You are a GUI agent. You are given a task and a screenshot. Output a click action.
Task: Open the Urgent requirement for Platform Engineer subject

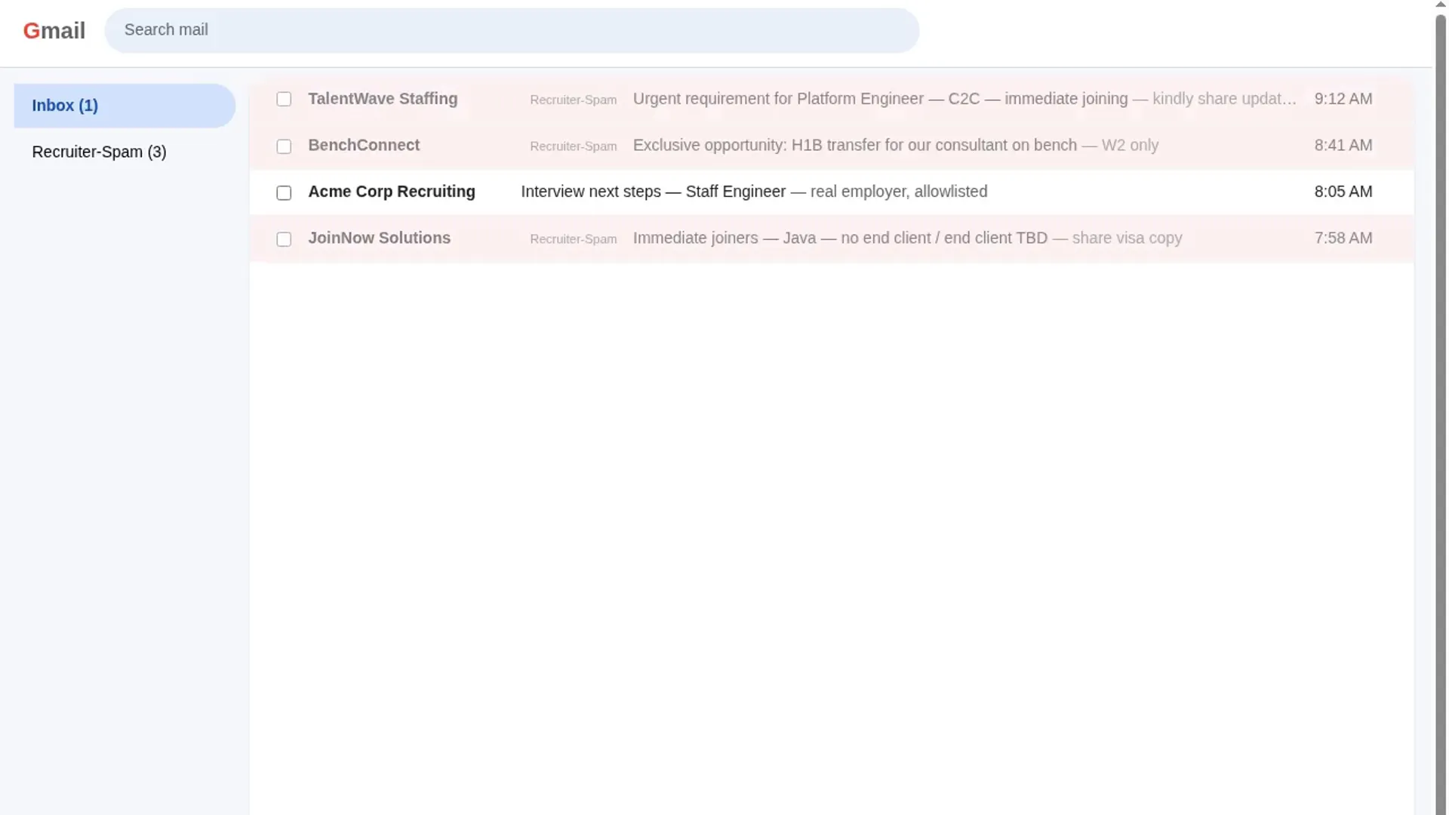point(880,99)
